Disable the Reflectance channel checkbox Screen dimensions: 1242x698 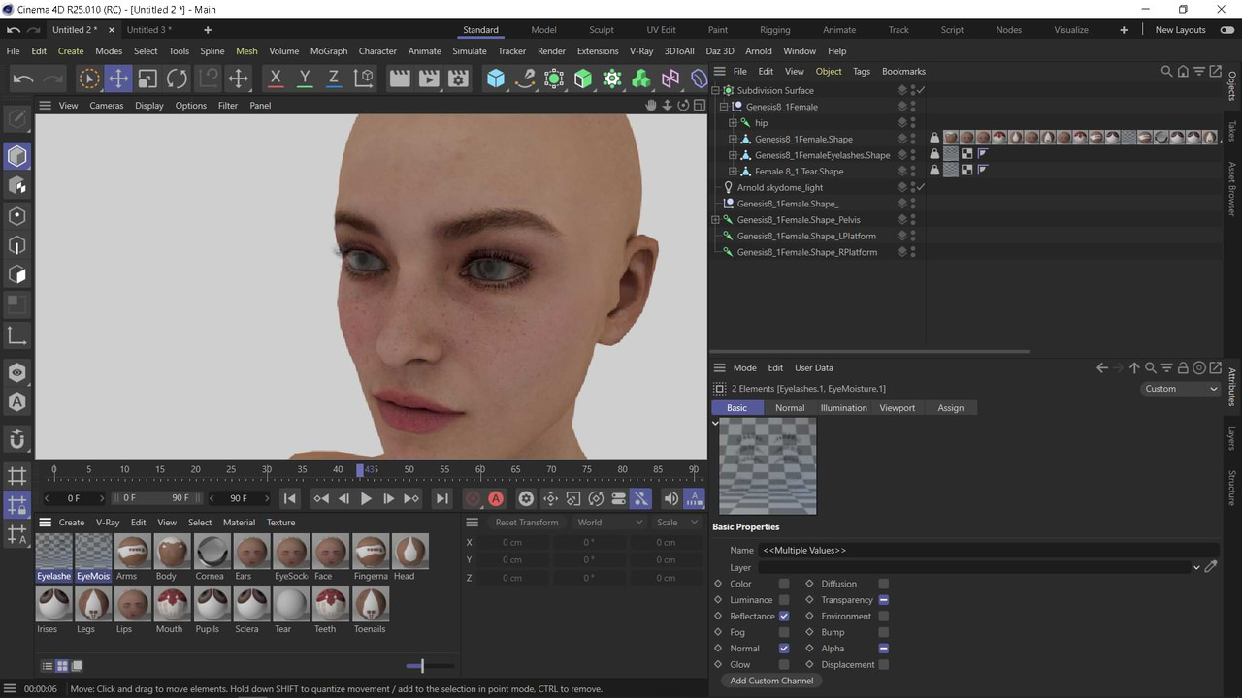pyautogui.click(x=784, y=616)
